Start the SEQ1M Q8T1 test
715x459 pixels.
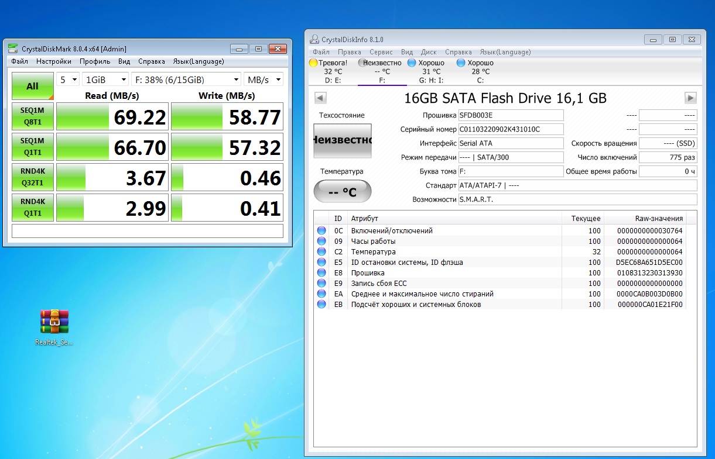point(33,116)
